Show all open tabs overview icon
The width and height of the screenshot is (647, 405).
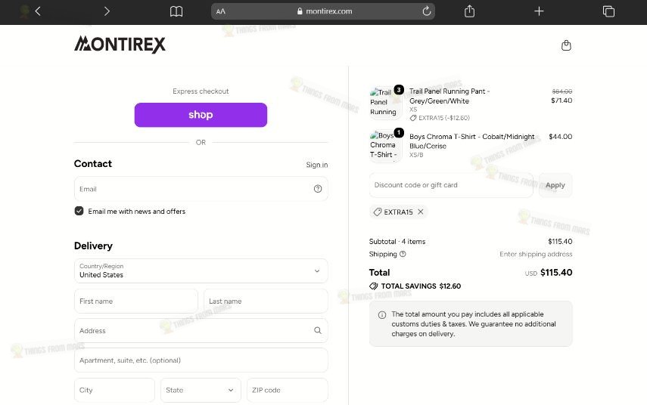pyautogui.click(x=608, y=11)
